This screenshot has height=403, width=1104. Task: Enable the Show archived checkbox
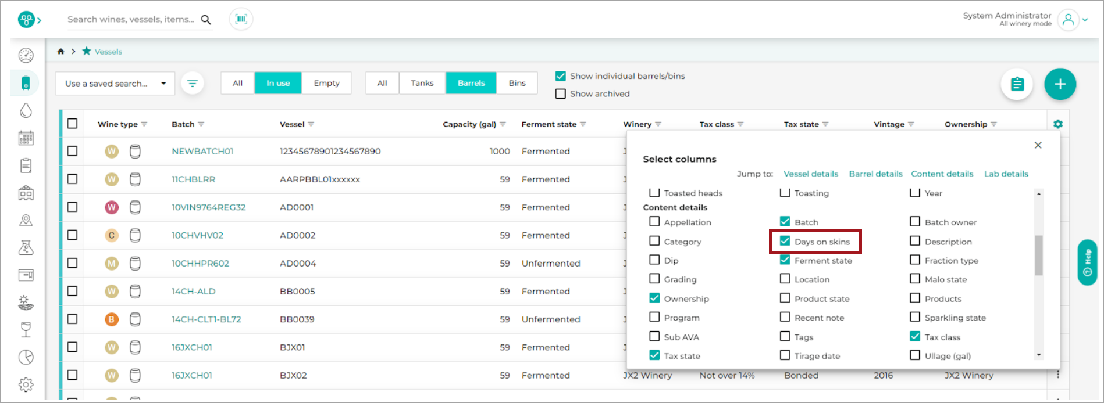[x=561, y=93]
